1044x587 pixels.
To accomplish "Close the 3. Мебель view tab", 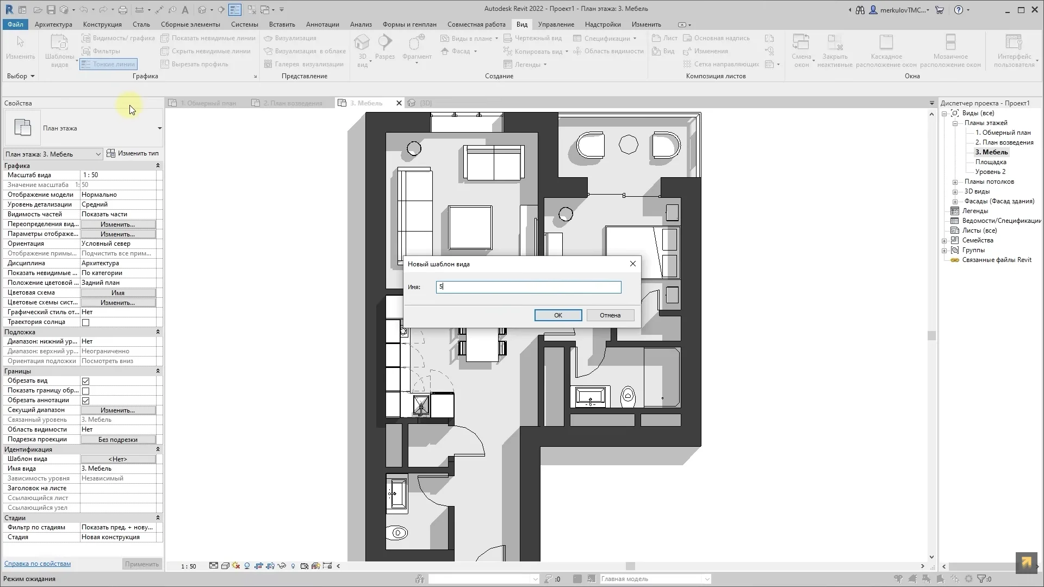I will pos(399,103).
